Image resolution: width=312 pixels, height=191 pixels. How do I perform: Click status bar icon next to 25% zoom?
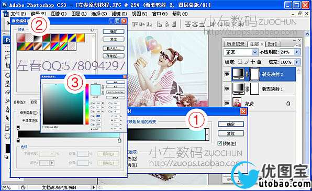coord(23,187)
